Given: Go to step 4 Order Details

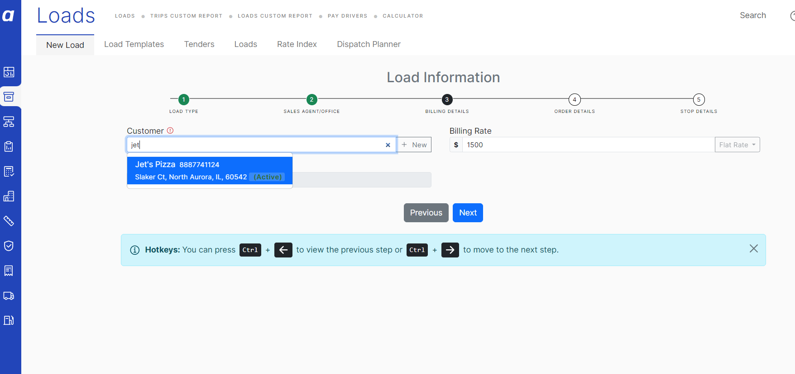Looking at the screenshot, I should click(575, 99).
